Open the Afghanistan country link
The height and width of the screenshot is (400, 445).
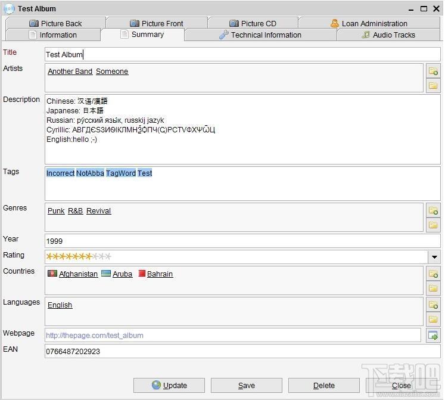tap(78, 274)
